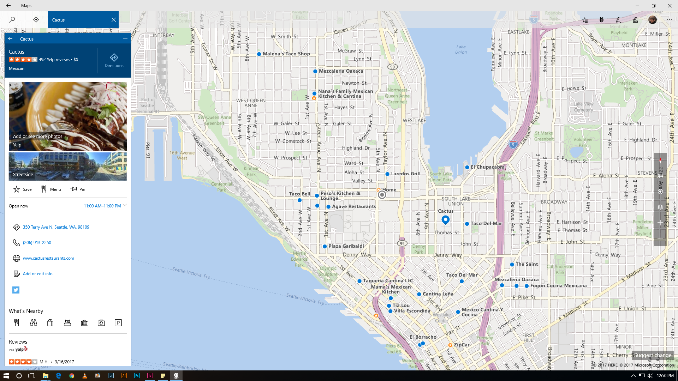
Task: Open File Explorer from taskbar
Action: (x=45, y=376)
